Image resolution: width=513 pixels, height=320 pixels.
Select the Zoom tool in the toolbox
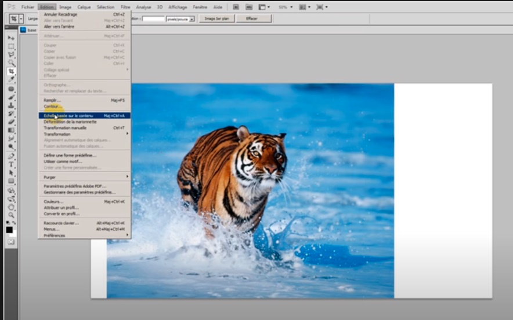(x=11, y=215)
